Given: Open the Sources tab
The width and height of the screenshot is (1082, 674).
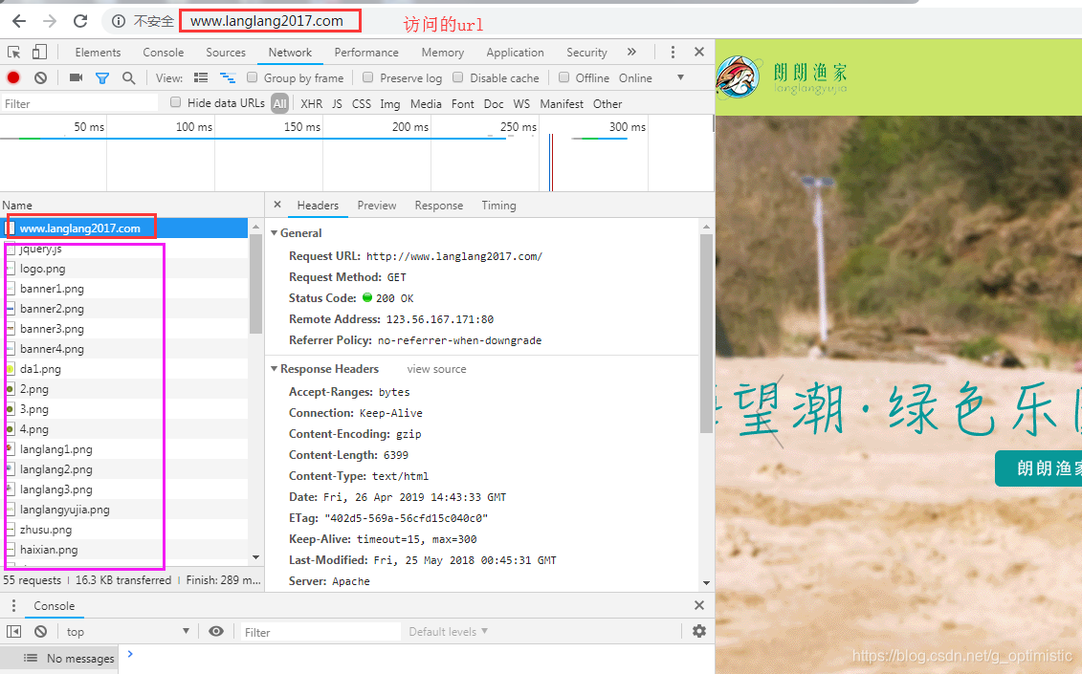Looking at the screenshot, I should point(226,53).
